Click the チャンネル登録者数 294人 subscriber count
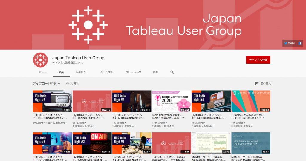Image resolution: width=306 pixels, height=161 pixels. [x=68, y=63]
